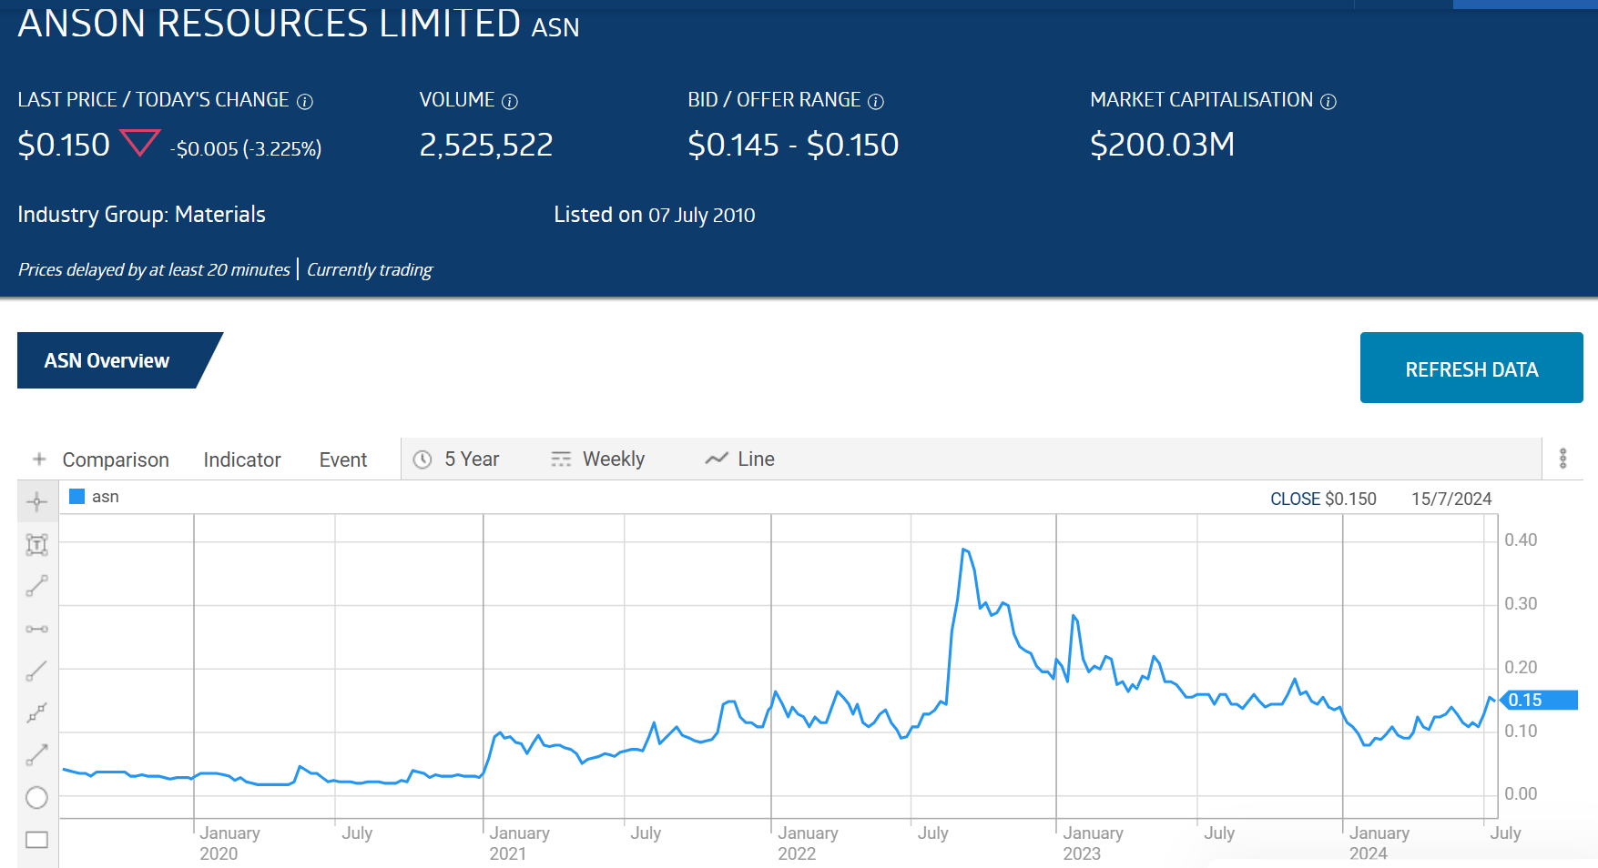Click the Listed on 07 July 2010 text
The image size is (1598, 868).
[655, 215]
